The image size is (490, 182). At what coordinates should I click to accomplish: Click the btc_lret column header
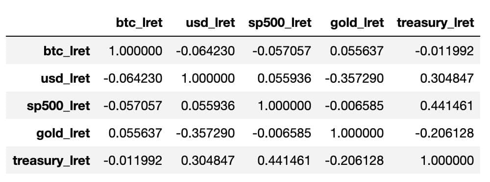(139, 23)
